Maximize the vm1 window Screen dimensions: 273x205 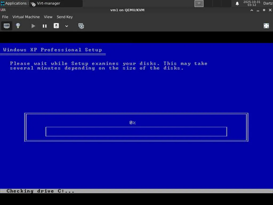(264, 10)
